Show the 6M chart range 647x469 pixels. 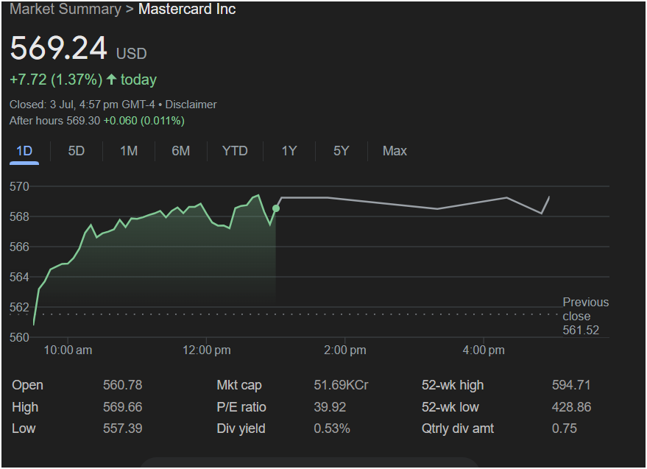click(181, 151)
